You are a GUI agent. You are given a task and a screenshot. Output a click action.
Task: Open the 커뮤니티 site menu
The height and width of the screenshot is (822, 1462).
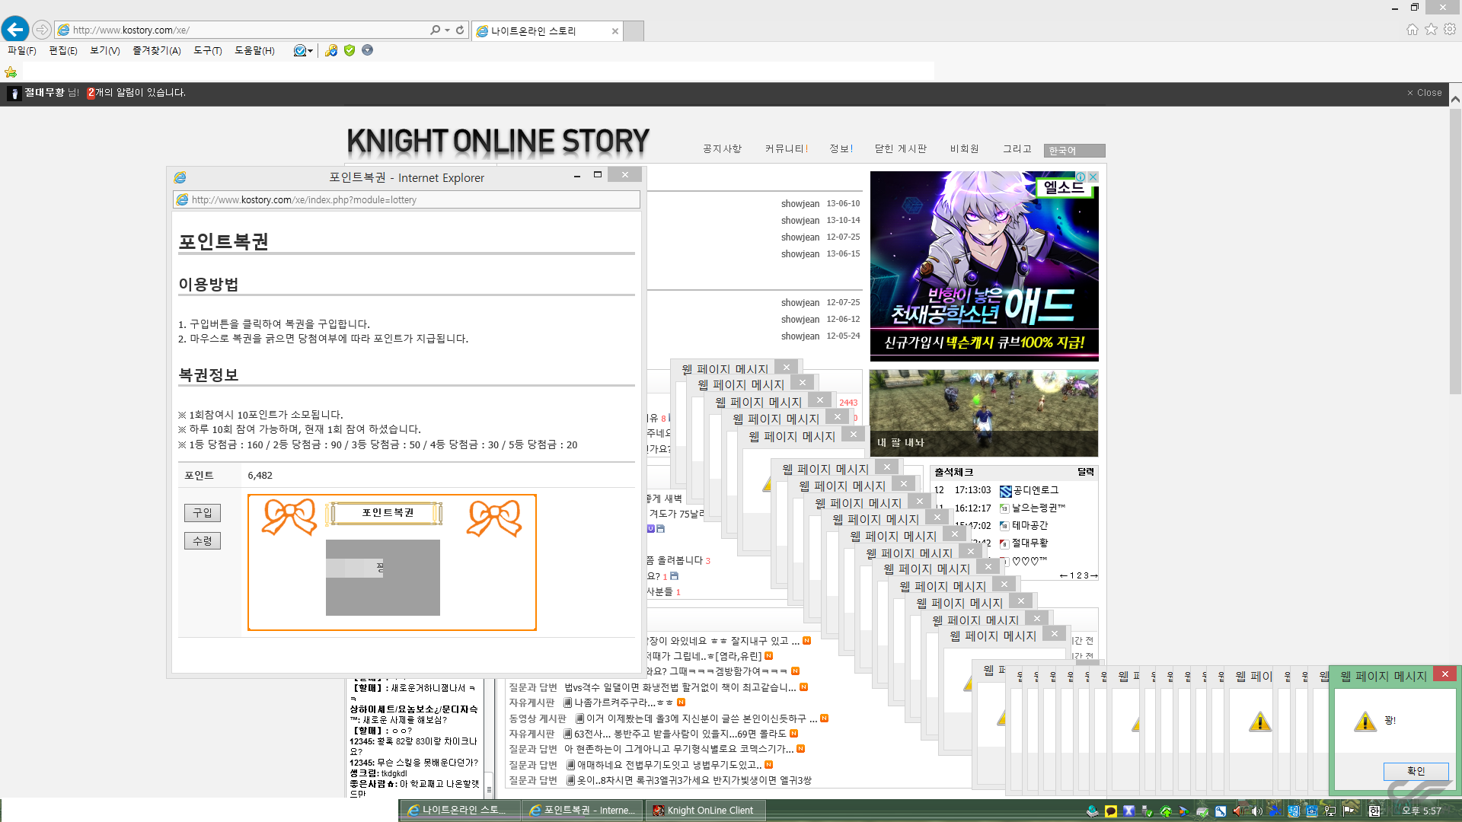[x=786, y=148]
